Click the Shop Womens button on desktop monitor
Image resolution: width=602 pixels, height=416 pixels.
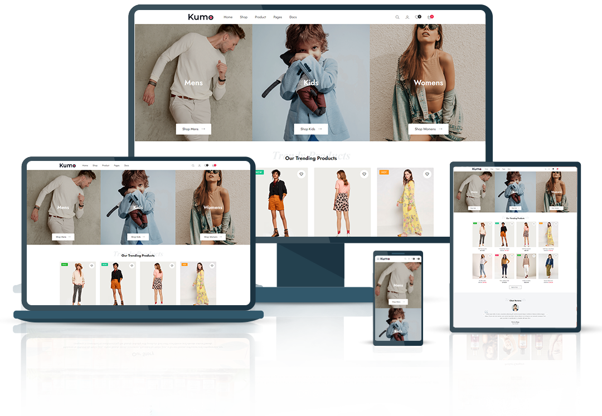[429, 129]
